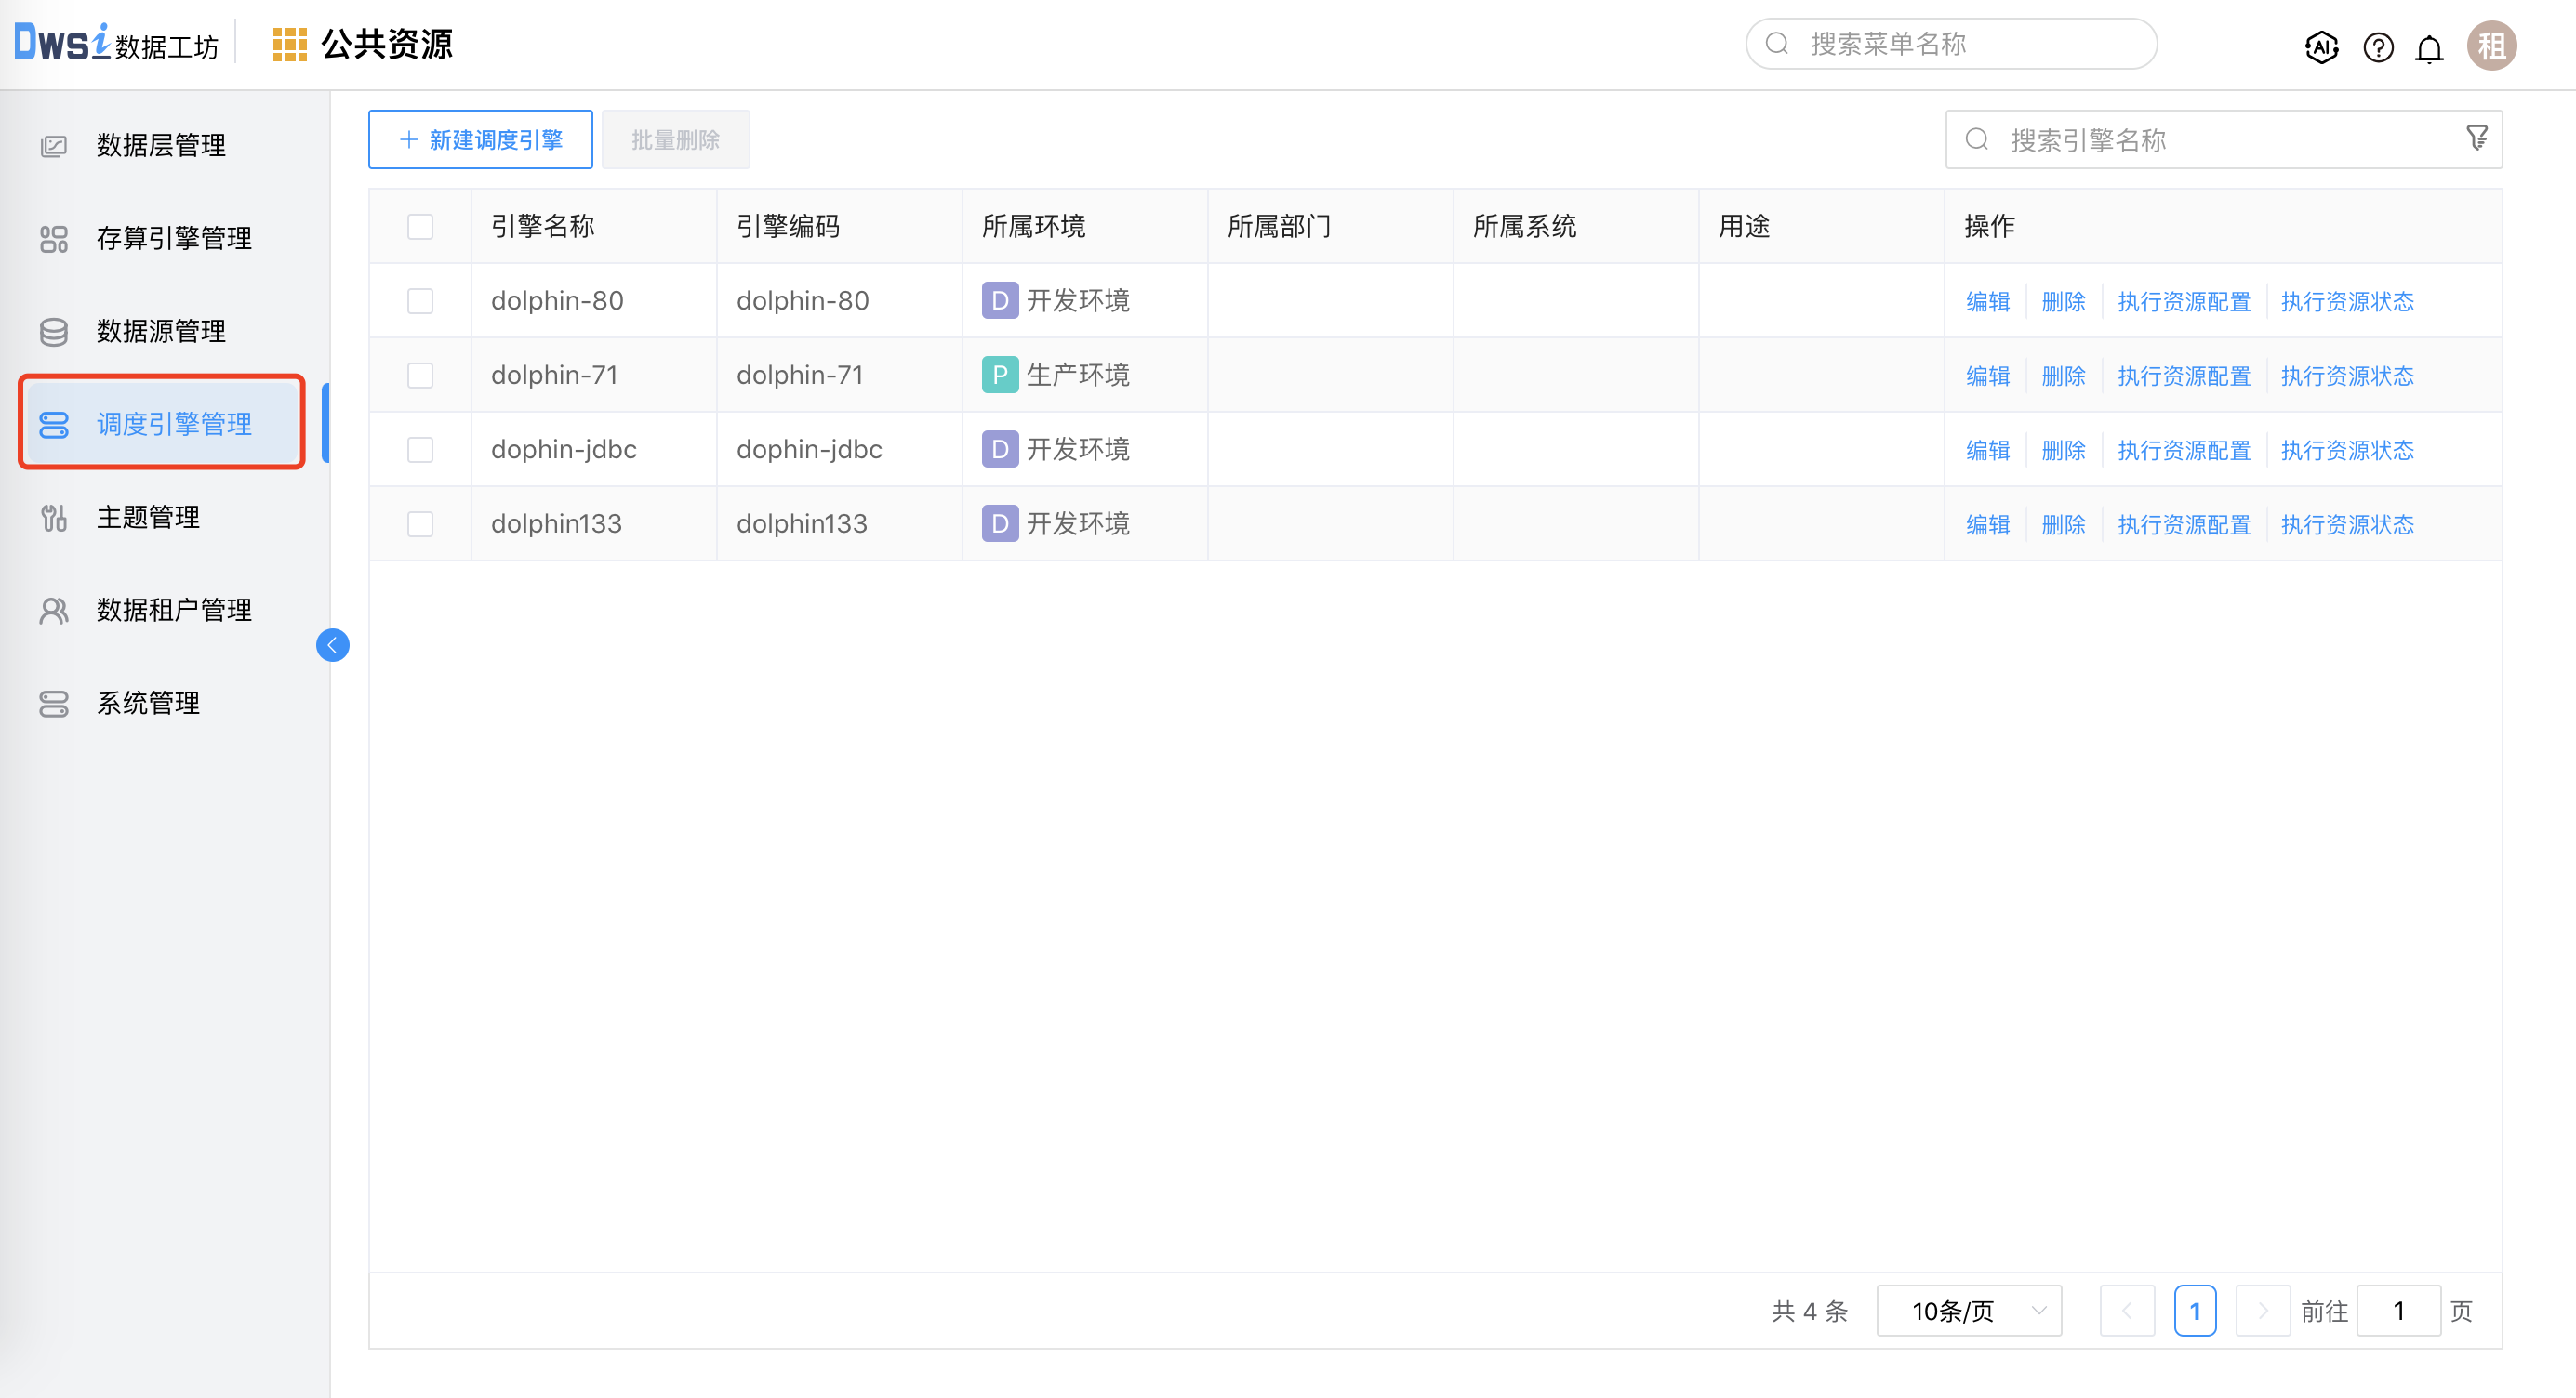Click the 租 avatar badge in top right

click(2492, 46)
